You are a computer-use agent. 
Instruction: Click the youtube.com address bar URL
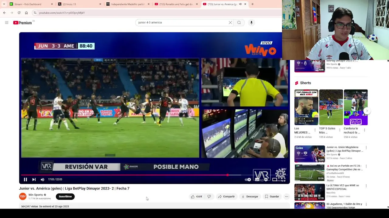[62, 13]
